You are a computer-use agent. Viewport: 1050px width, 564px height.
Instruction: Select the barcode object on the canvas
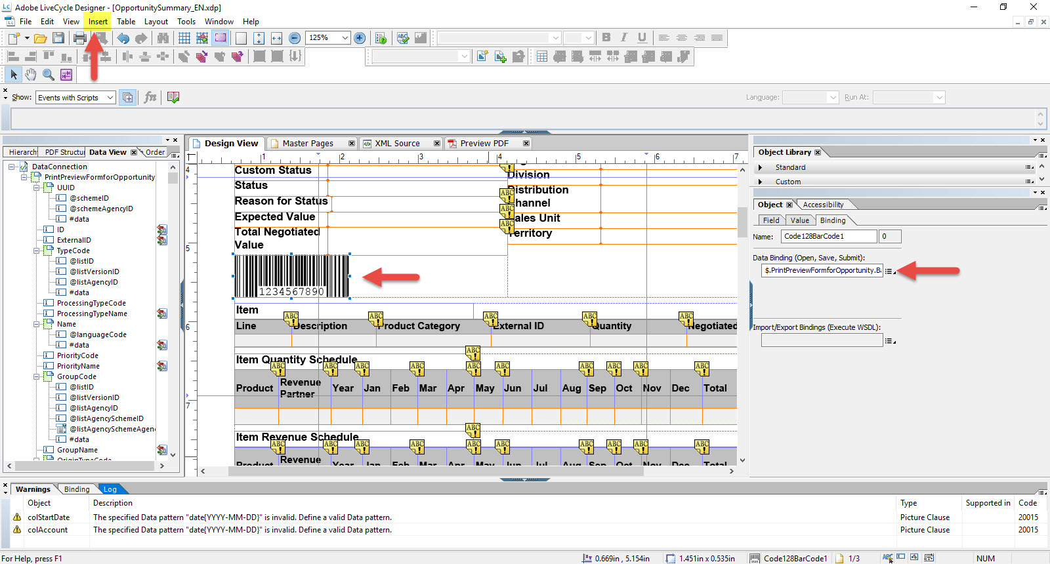[292, 276]
